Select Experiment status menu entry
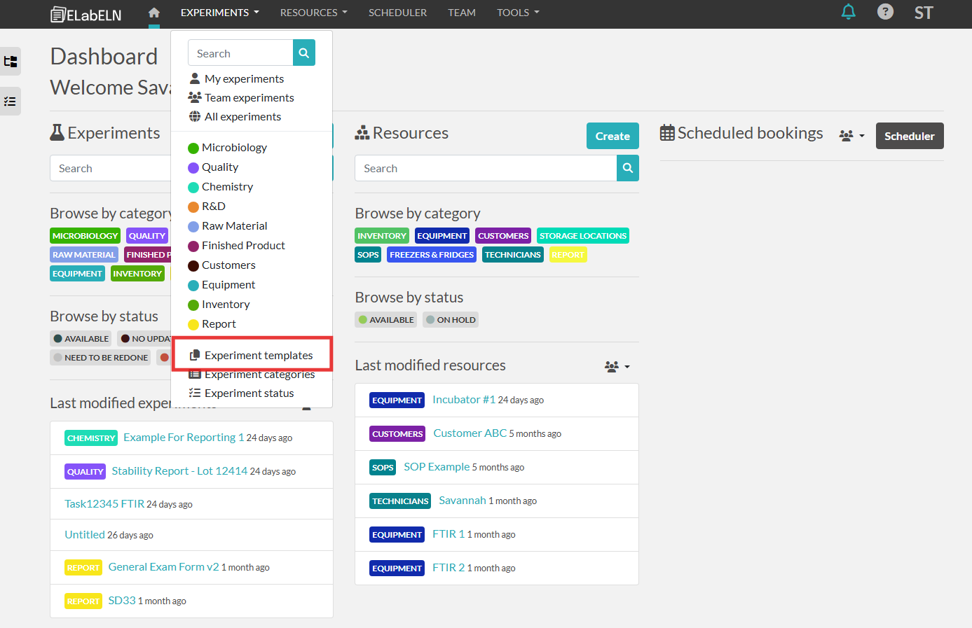 coord(249,393)
